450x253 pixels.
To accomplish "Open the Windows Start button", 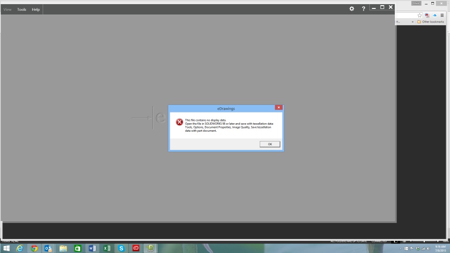I will 6,248.
